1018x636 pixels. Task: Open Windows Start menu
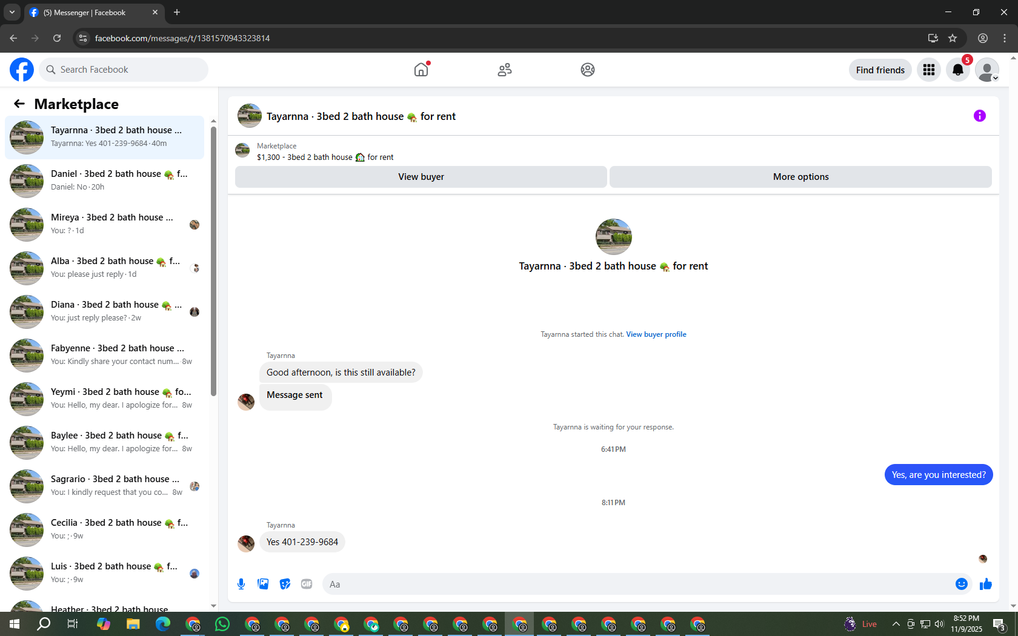pos(15,624)
